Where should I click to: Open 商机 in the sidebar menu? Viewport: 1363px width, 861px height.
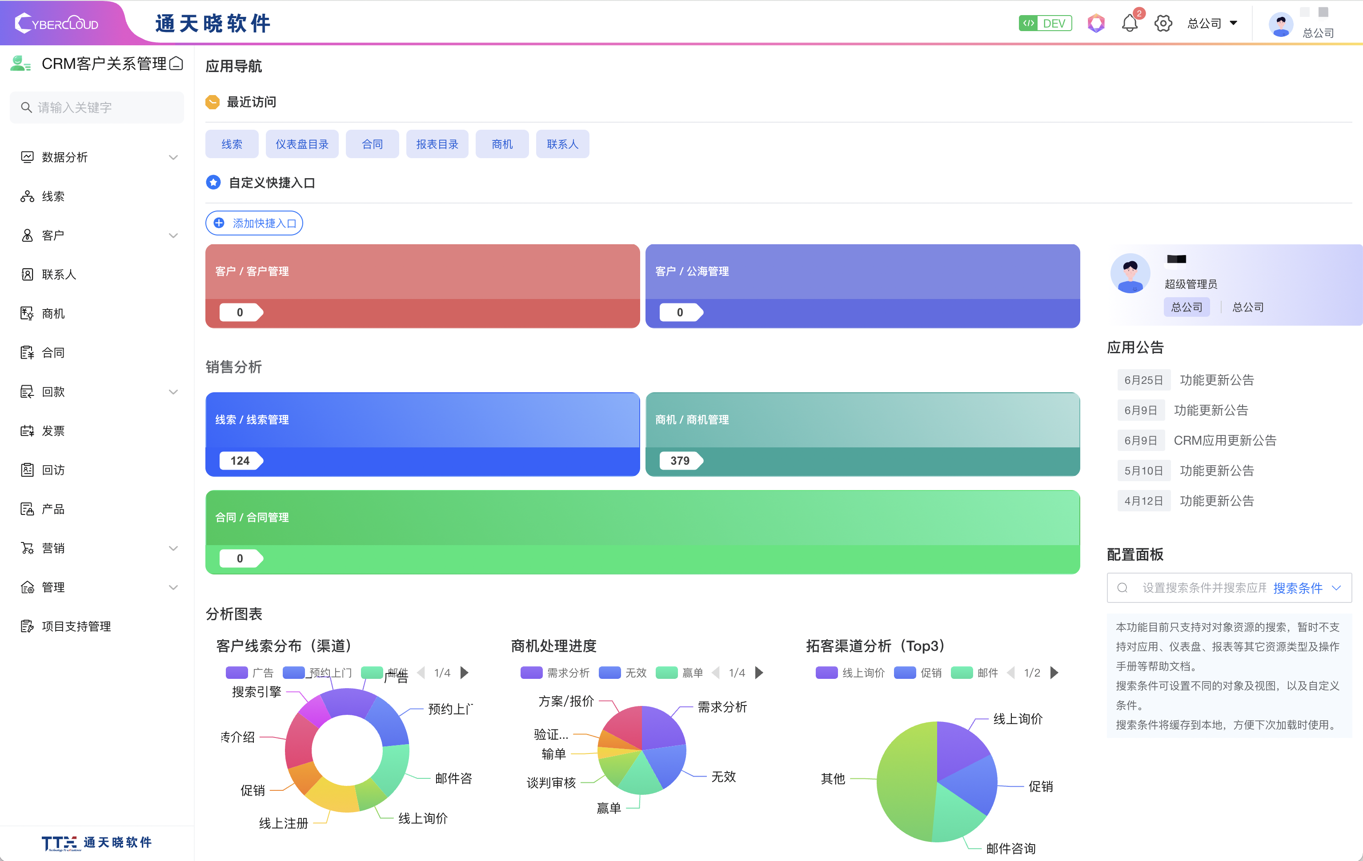[53, 313]
